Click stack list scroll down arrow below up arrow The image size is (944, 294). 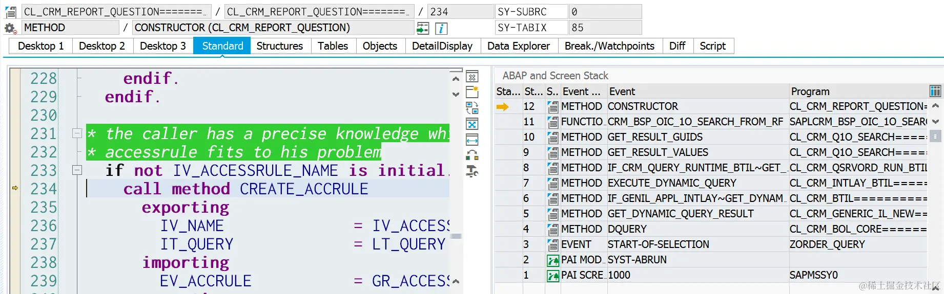pyautogui.click(x=935, y=122)
